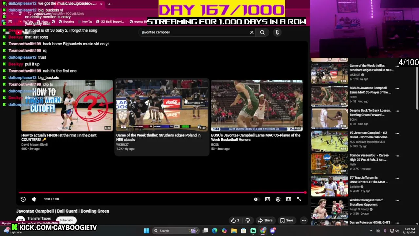The image size is (419, 236).
Task: Open options for sidebar BGSU's Javontae Campbell video
Action: coord(397,88)
